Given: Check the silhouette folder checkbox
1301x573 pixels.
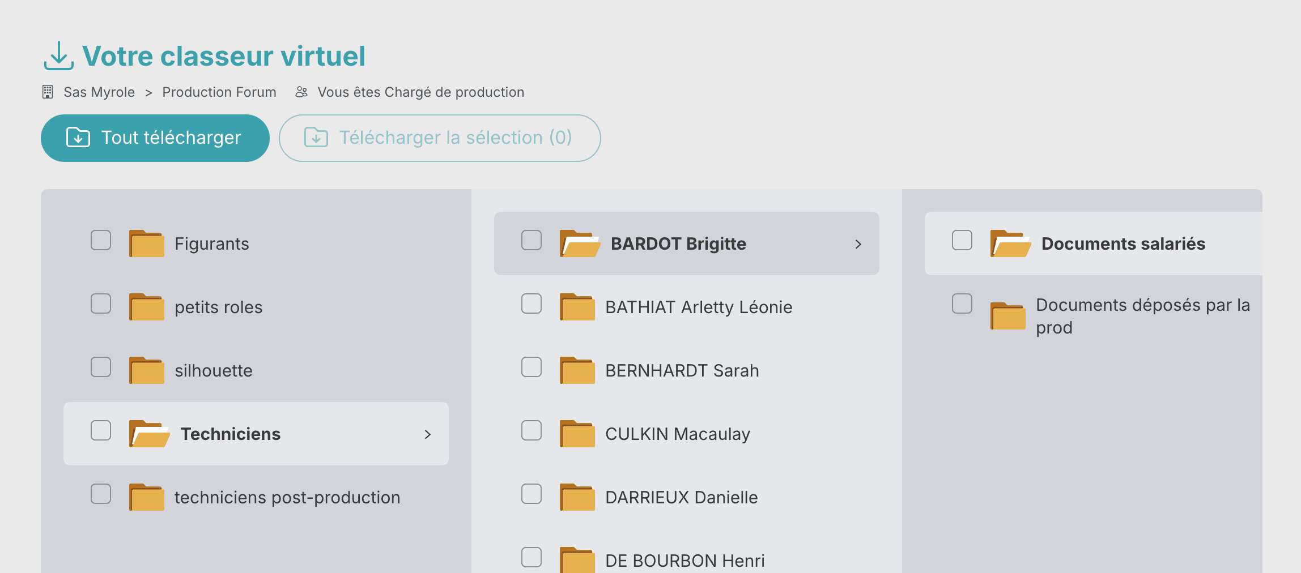Looking at the screenshot, I should point(101,367).
